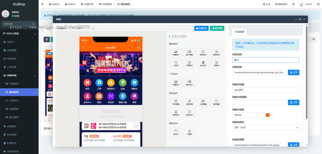Image resolution: width=322 pixels, height=154 pixels.
Task: Switch to the 页面管理 top tab
Action: [105, 4]
